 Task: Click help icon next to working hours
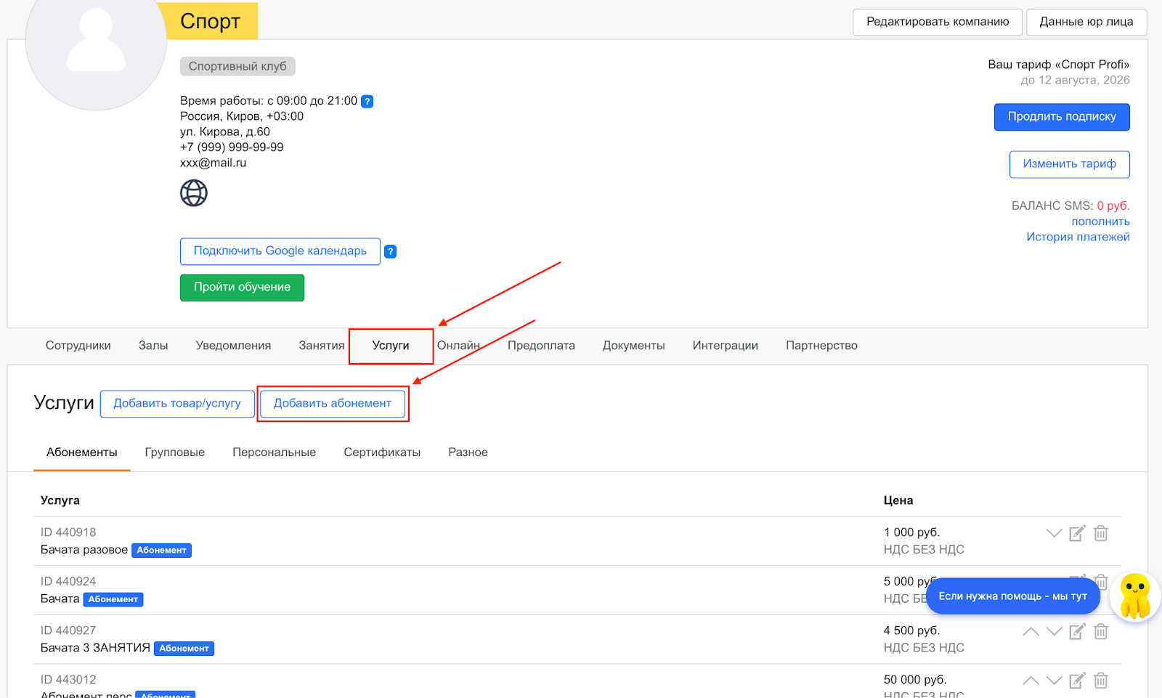point(367,102)
